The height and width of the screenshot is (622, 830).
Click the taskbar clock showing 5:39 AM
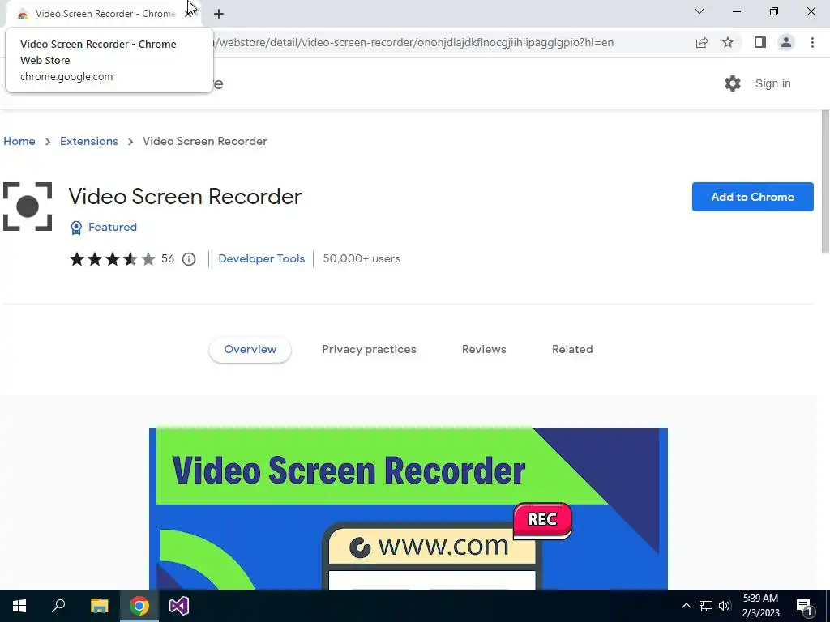click(760, 606)
